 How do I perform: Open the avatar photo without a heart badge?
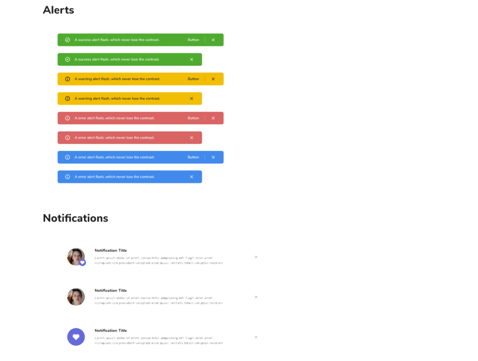(x=76, y=297)
